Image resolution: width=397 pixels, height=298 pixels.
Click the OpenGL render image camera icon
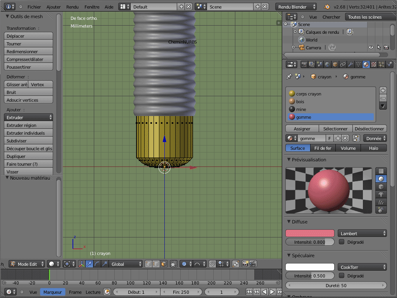tap(245, 264)
